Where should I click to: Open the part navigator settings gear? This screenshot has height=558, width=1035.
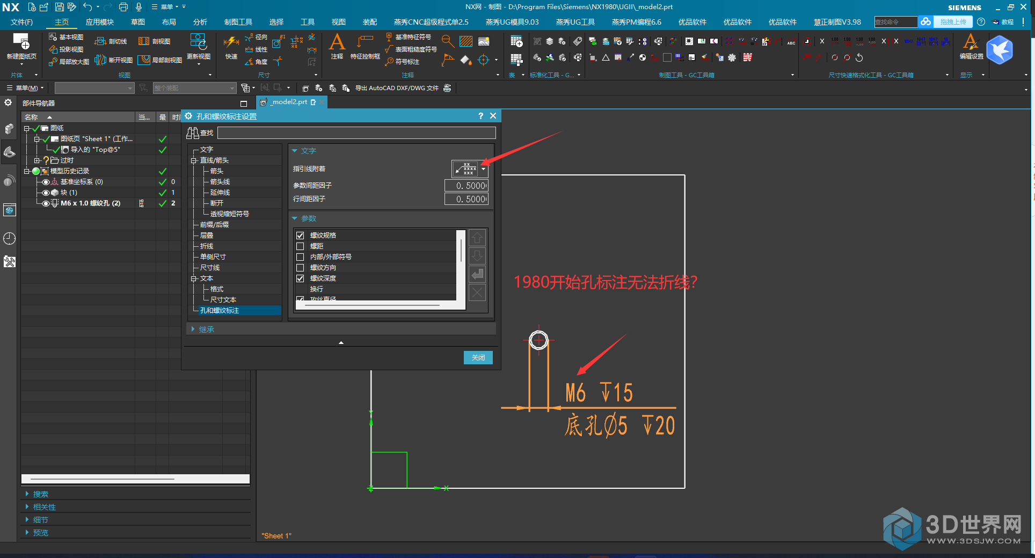(x=8, y=102)
